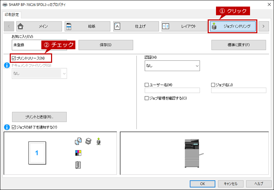Click the キャンセル button
274x190 pixels.
231,184
